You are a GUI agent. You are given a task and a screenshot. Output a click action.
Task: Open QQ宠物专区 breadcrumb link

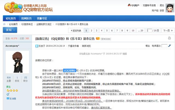(27, 24)
